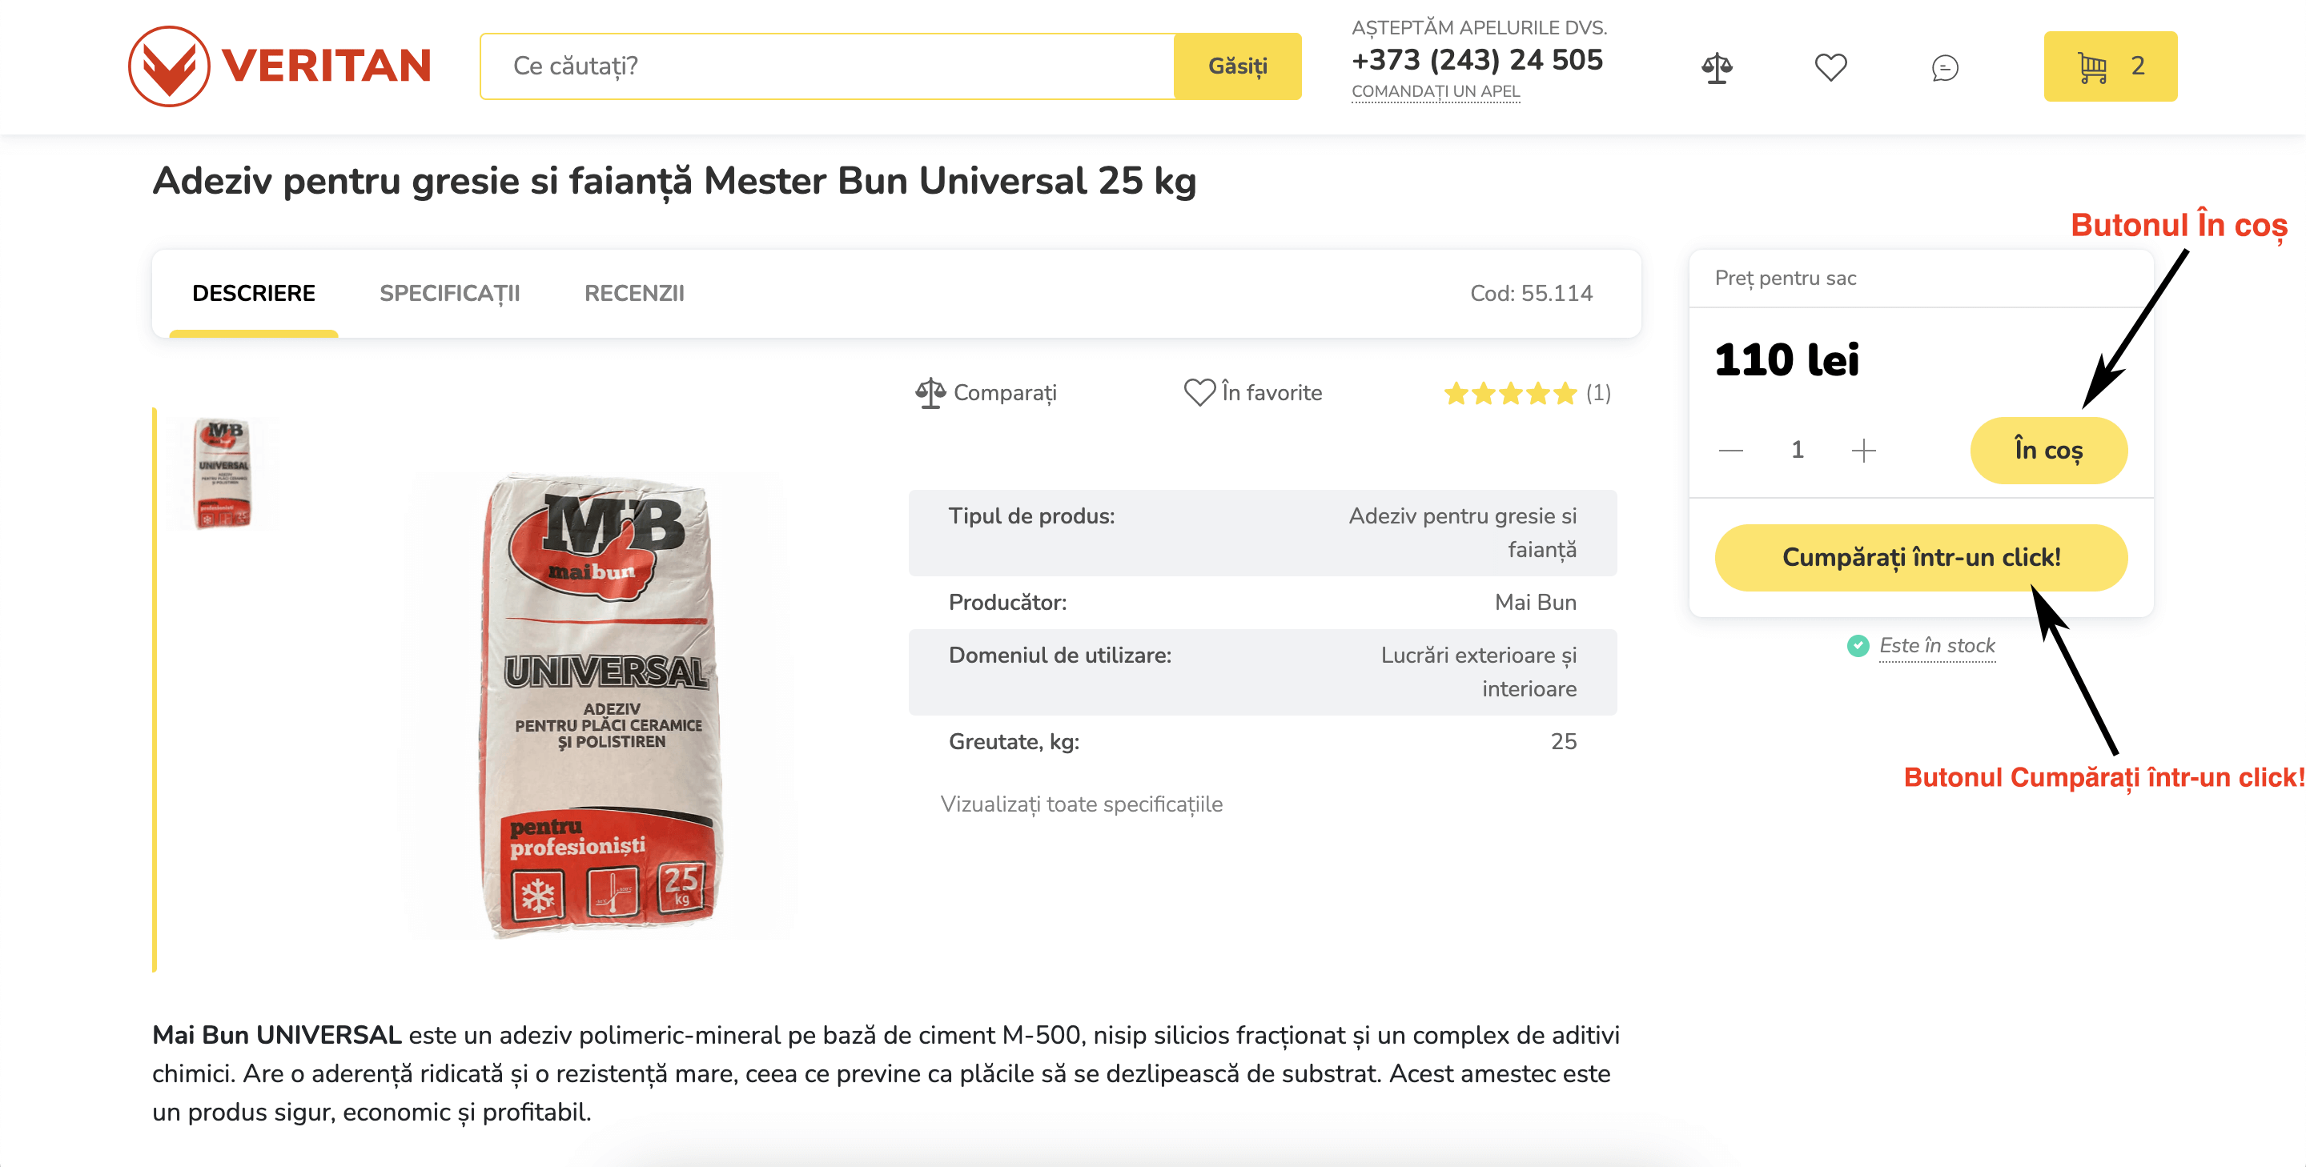Click the Găsiți search button

1237,66
